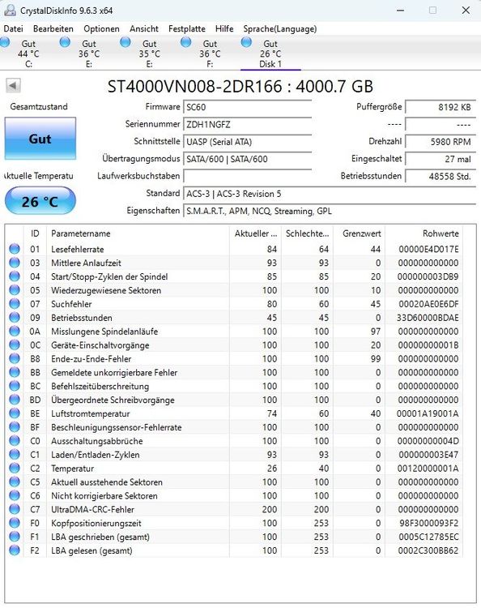Viewport: 481px width, 608px height.
Task: Click status orb for LBA gelesen (gesamt)
Action: (15, 550)
